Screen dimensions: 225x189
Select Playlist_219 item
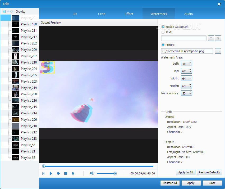29,88
